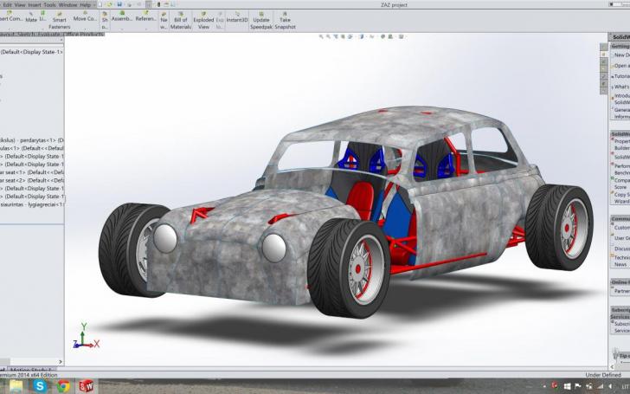Click the Skype icon in the taskbar
The image size is (630, 394).
coord(40,385)
